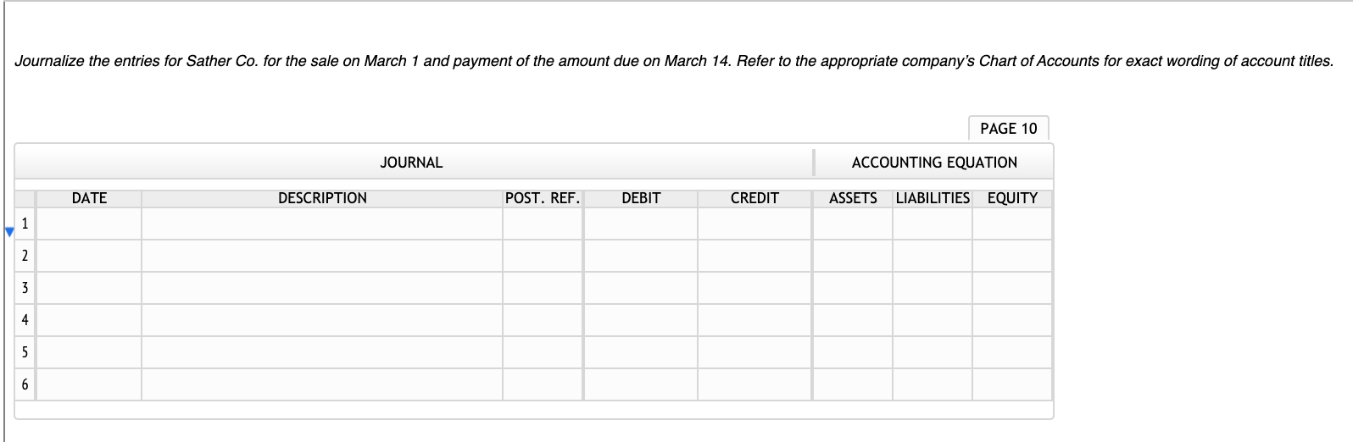Click the Credit cell in row 2
Viewport: 1353px width, 442px height.
[x=754, y=256]
